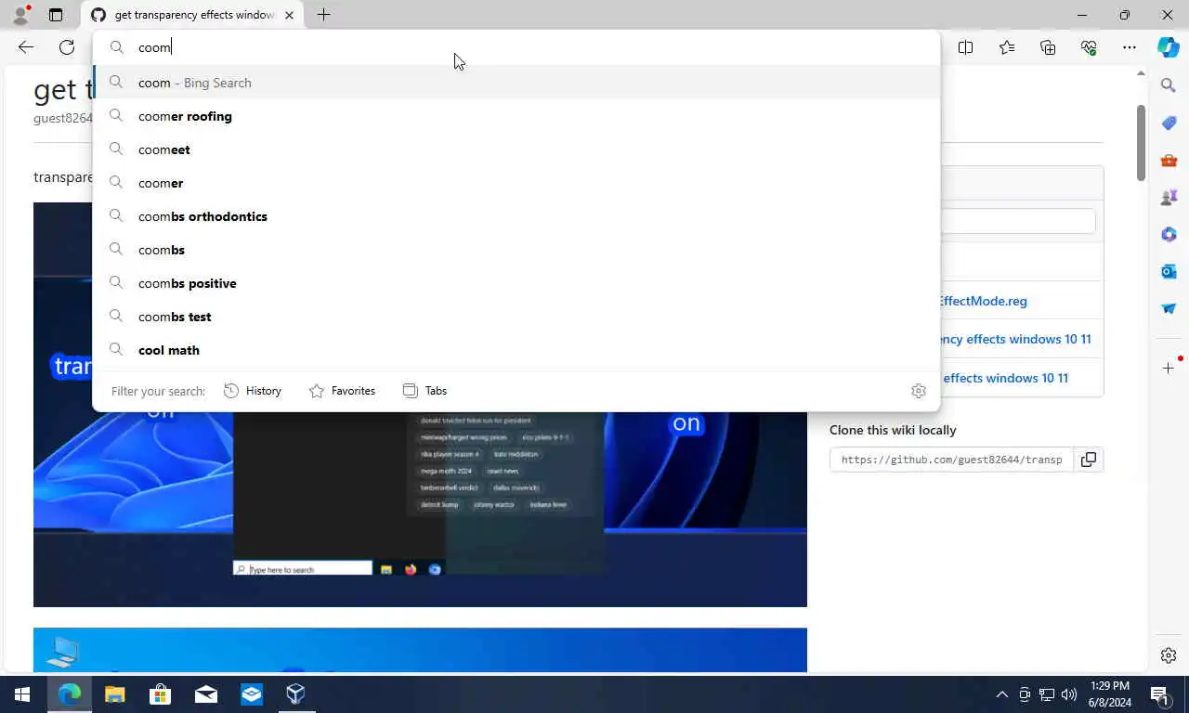This screenshot has width=1189, height=713.
Task: Choose 'coomer roofing' suggestion
Action: (x=516, y=116)
